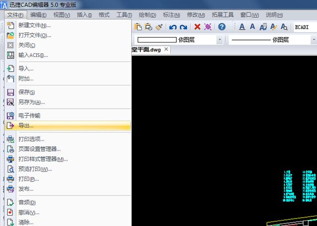
Task: Choose 打印样式管理器(M)... menu entry
Action: pyautogui.click(x=68, y=159)
